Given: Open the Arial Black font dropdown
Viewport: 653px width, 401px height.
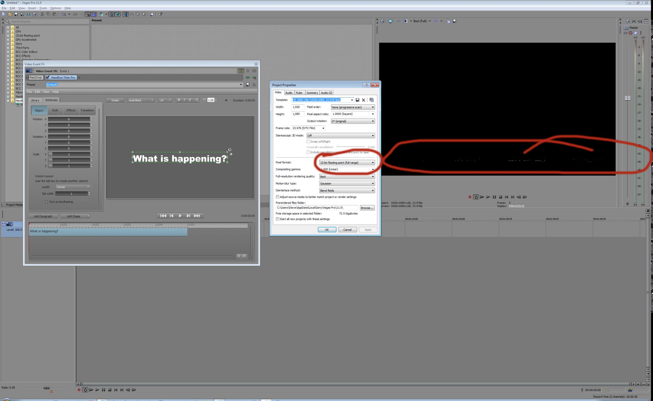Looking at the screenshot, I should [152, 100].
